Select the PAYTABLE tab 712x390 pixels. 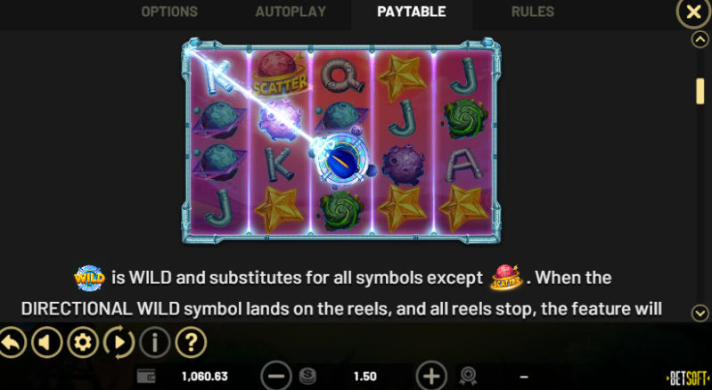412,12
